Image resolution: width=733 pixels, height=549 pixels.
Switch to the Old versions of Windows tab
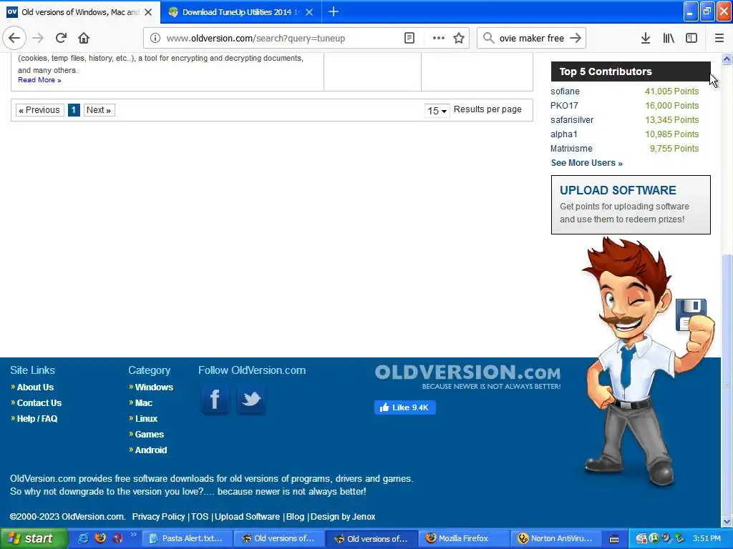(x=80, y=12)
